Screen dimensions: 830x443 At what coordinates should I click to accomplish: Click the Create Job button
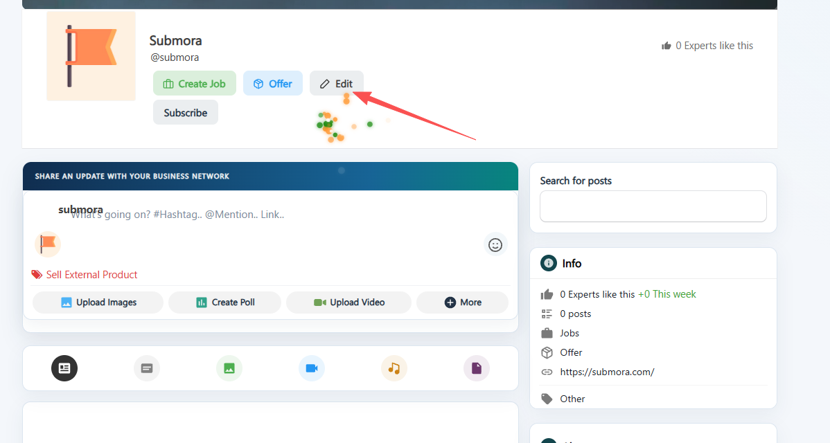pos(195,84)
